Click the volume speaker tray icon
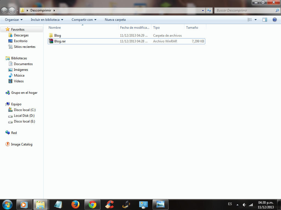Viewport: 281px width, 210px height. (x=244, y=205)
